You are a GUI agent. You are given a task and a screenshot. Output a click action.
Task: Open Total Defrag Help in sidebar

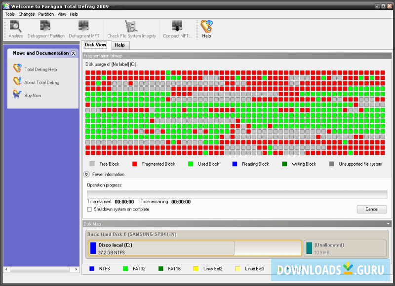click(40, 70)
